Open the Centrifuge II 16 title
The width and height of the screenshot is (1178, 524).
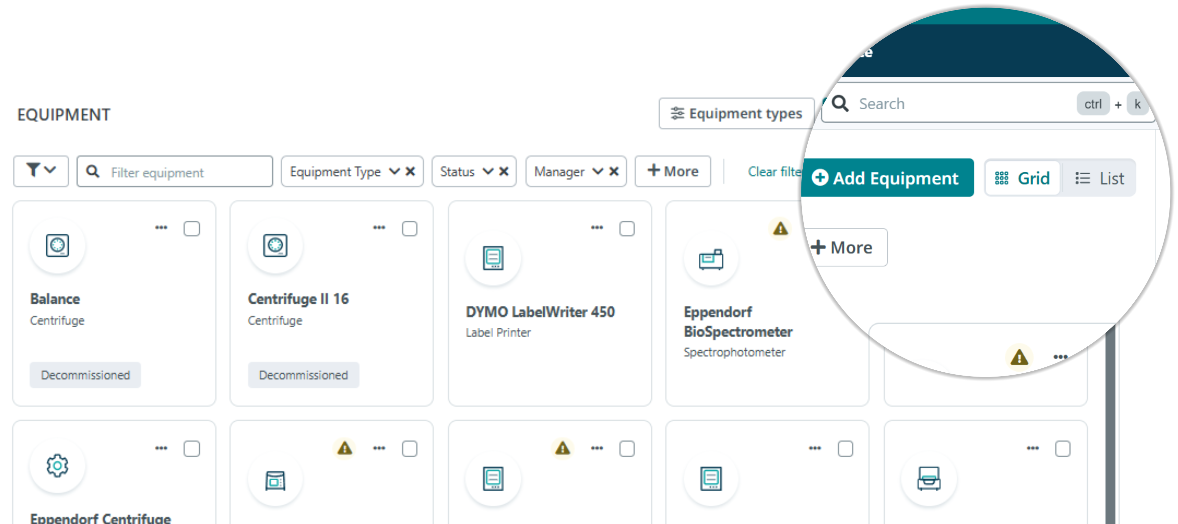click(298, 299)
